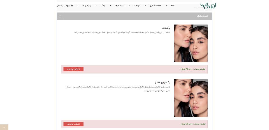Open the پاکسازی و ماساژ service image
The image size is (269, 130).
pyautogui.click(x=191, y=98)
